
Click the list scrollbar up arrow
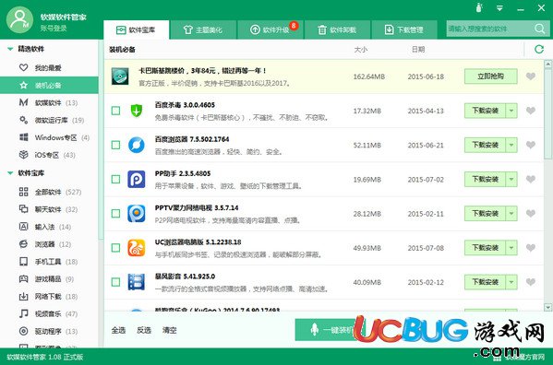547,65
